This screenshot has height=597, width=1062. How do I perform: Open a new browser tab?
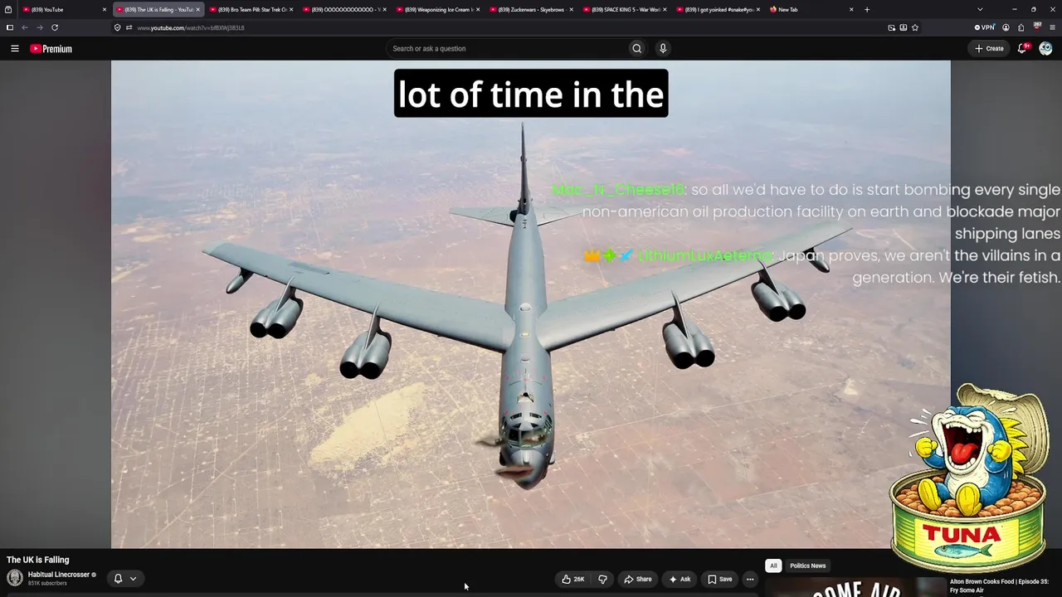click(x=867, y=10)
